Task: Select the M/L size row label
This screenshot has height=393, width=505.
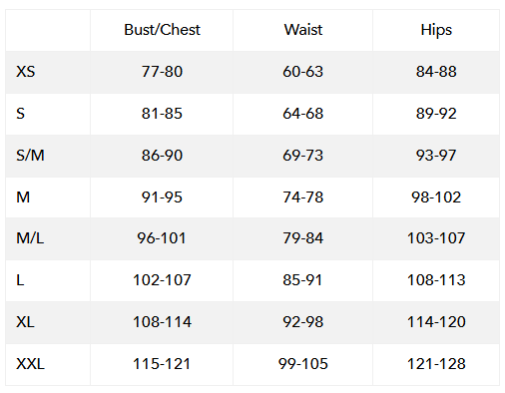Action: tap(30, 238)
